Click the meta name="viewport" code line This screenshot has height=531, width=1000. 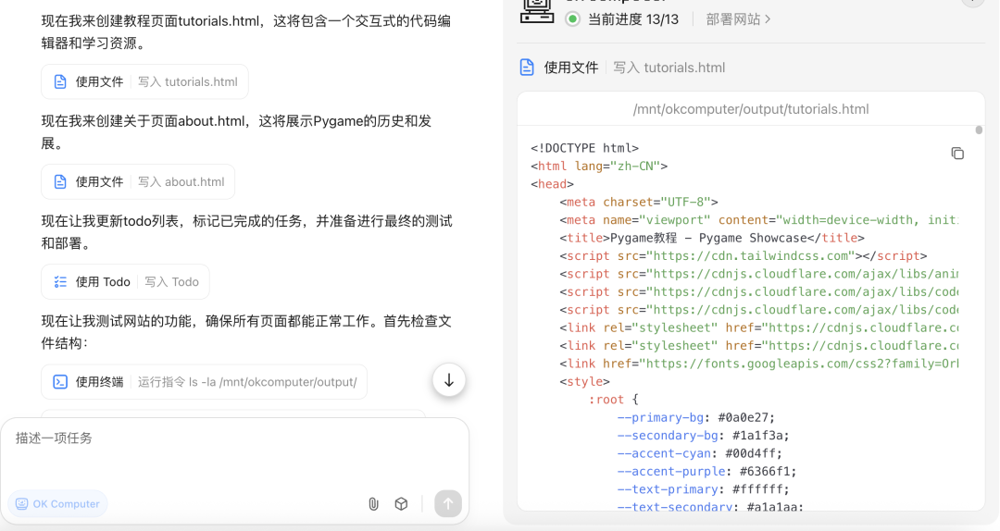coord(759,220)
